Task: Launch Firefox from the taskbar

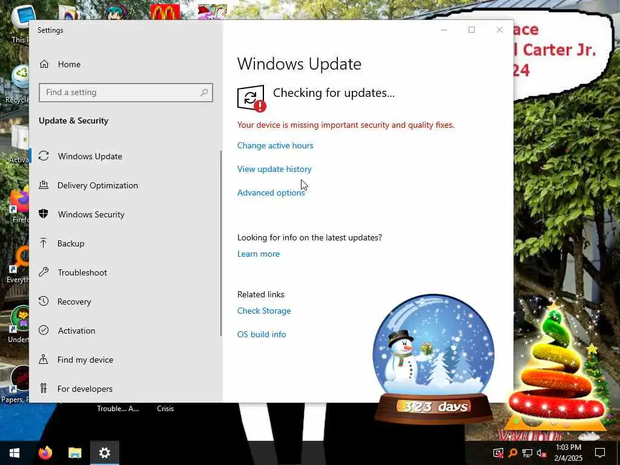Action: click(45, 453)
